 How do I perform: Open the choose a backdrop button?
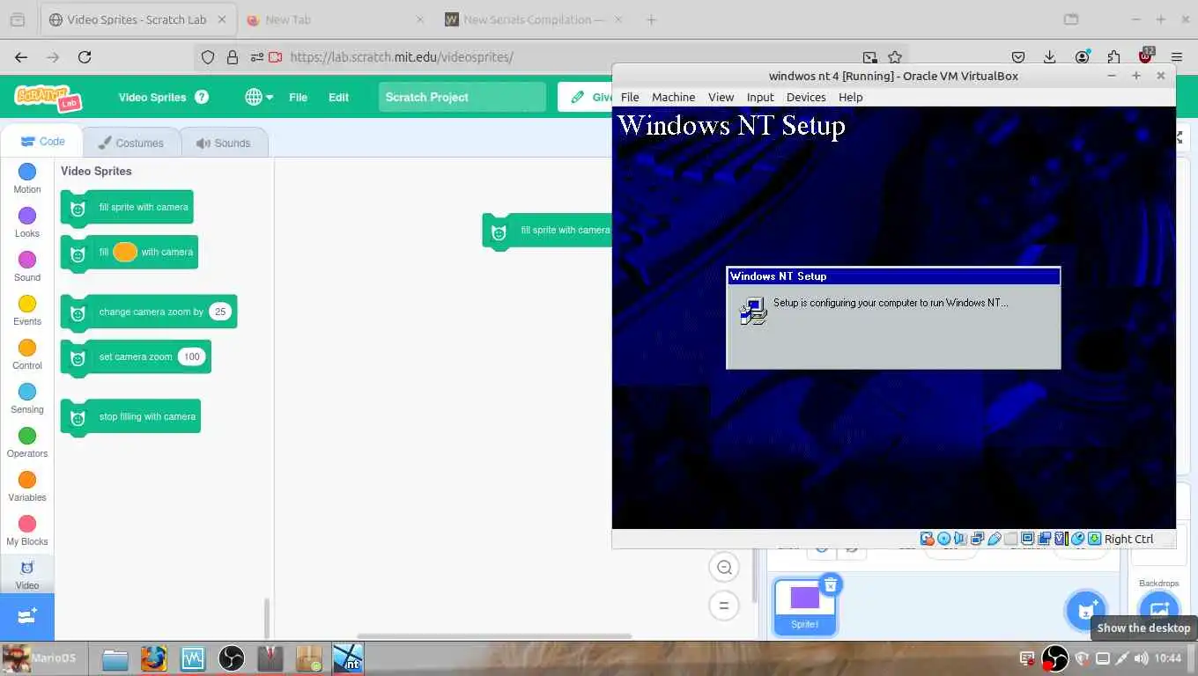point(1158,609)
